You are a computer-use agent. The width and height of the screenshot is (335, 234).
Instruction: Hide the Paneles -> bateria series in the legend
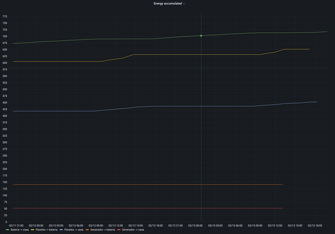tap(47, 229)
